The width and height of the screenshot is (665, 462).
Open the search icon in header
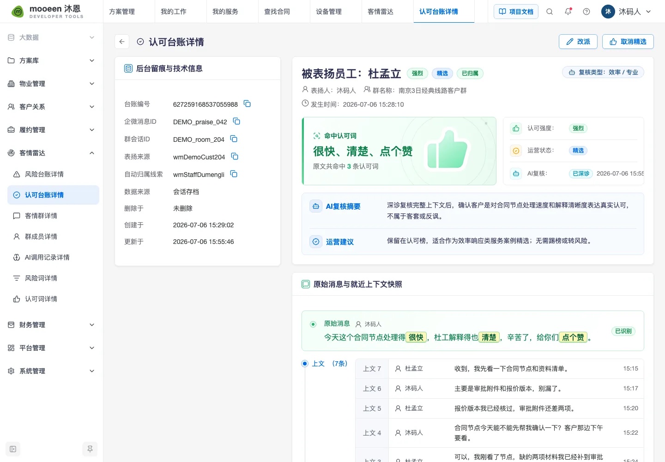(550, 12)
